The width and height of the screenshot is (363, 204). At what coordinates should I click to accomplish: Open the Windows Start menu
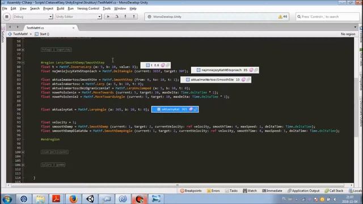pos(7,199)
